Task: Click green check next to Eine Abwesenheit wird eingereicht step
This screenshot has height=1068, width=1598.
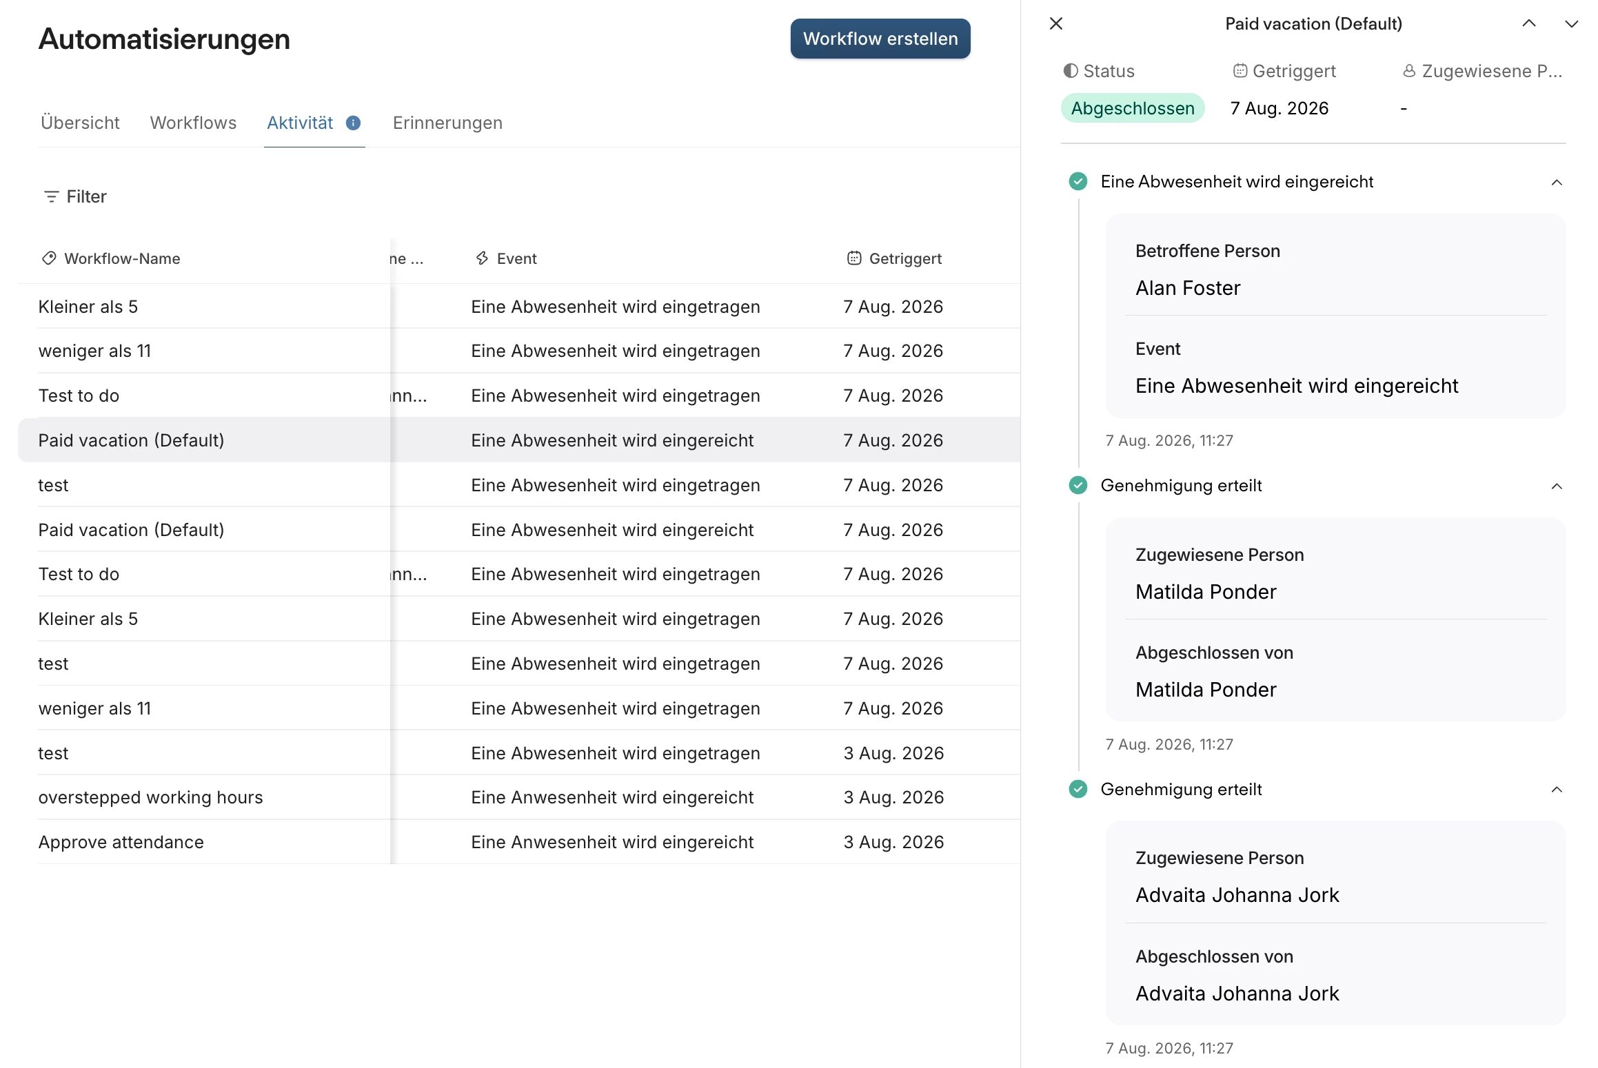Action: [x=1078, y=181]
